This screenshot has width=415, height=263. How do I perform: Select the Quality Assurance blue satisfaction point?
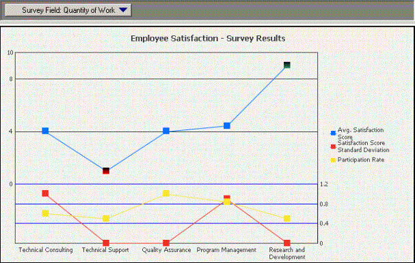tap(166, 131)
